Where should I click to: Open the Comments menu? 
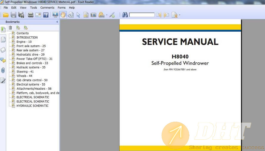click(47, 8)
